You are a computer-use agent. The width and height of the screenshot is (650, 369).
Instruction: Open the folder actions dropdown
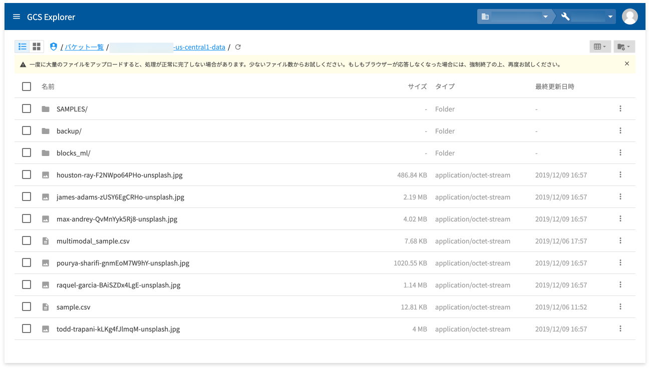[x=625, y=46]
